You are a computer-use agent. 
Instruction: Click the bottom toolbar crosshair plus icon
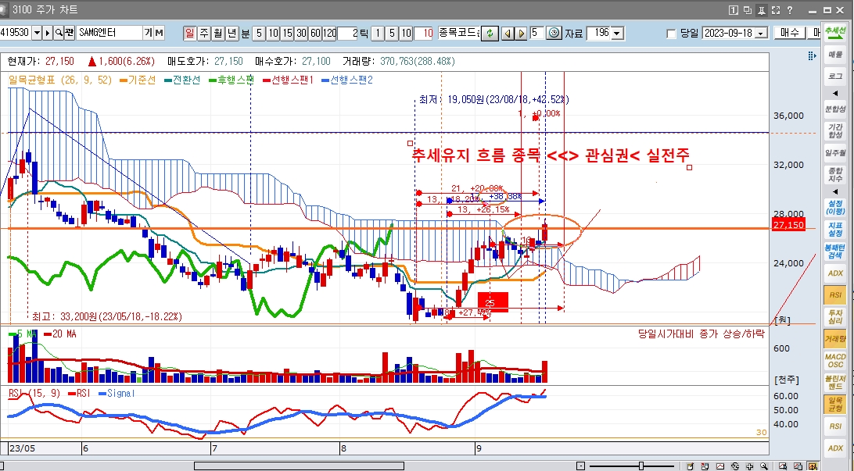[x=750, y=466]
